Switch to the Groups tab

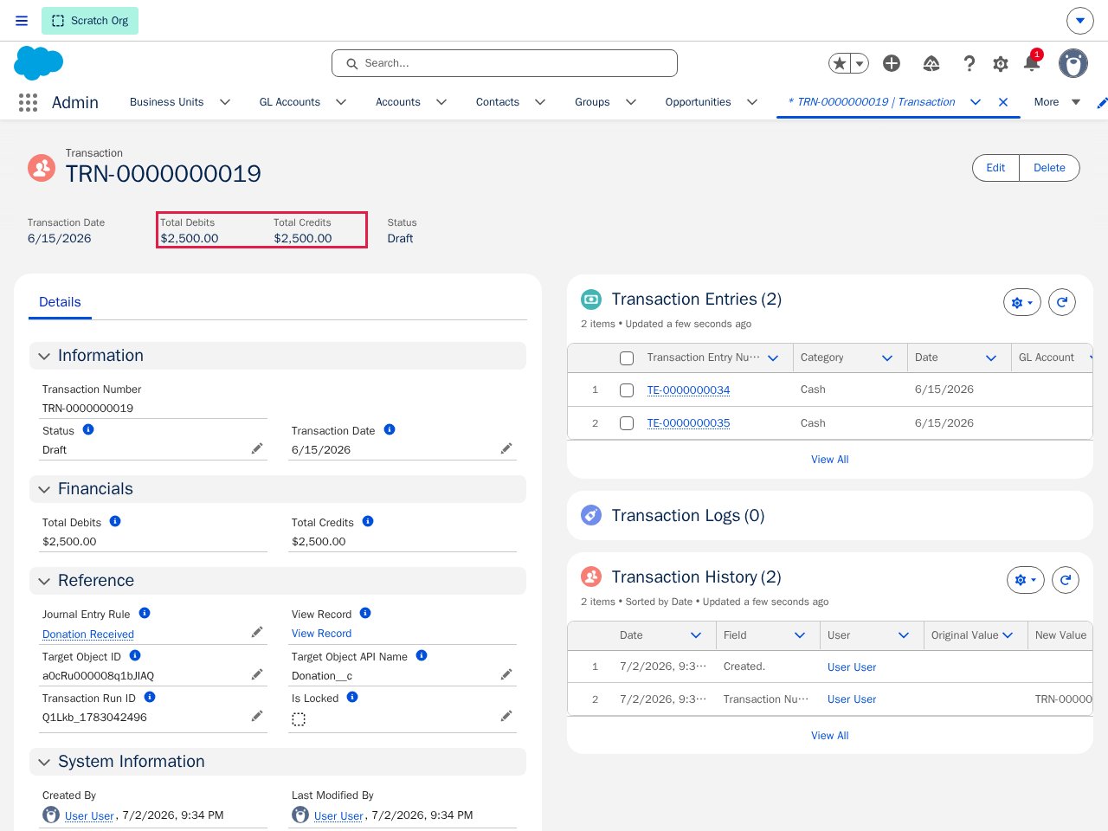click(592, 102)
